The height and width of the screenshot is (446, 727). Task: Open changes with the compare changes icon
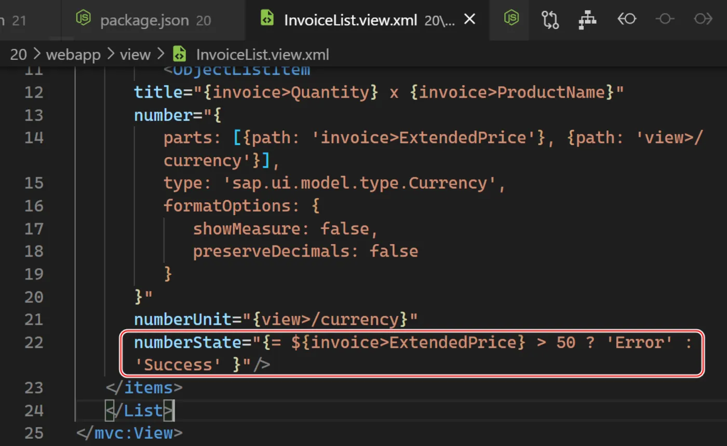(550, 19)
